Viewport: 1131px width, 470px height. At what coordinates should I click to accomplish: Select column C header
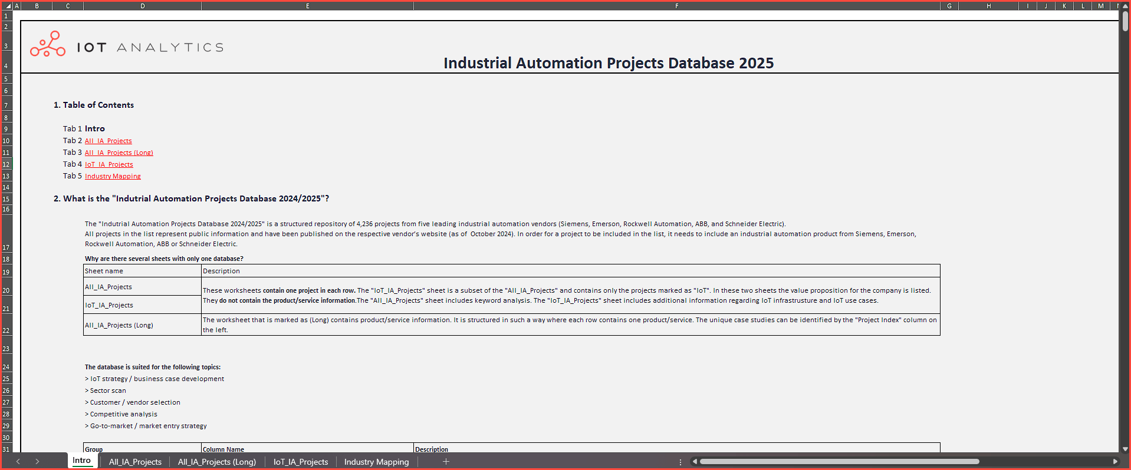[x=68, y=6]
